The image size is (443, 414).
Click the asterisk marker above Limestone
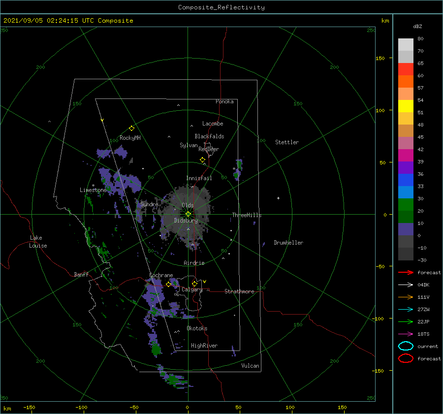coord(93,186)
